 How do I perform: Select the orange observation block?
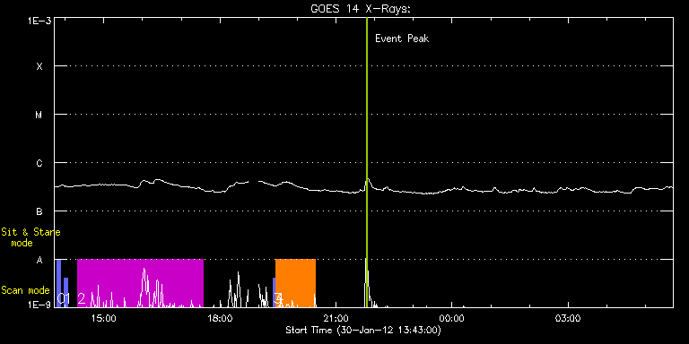(x=295, y=283)
